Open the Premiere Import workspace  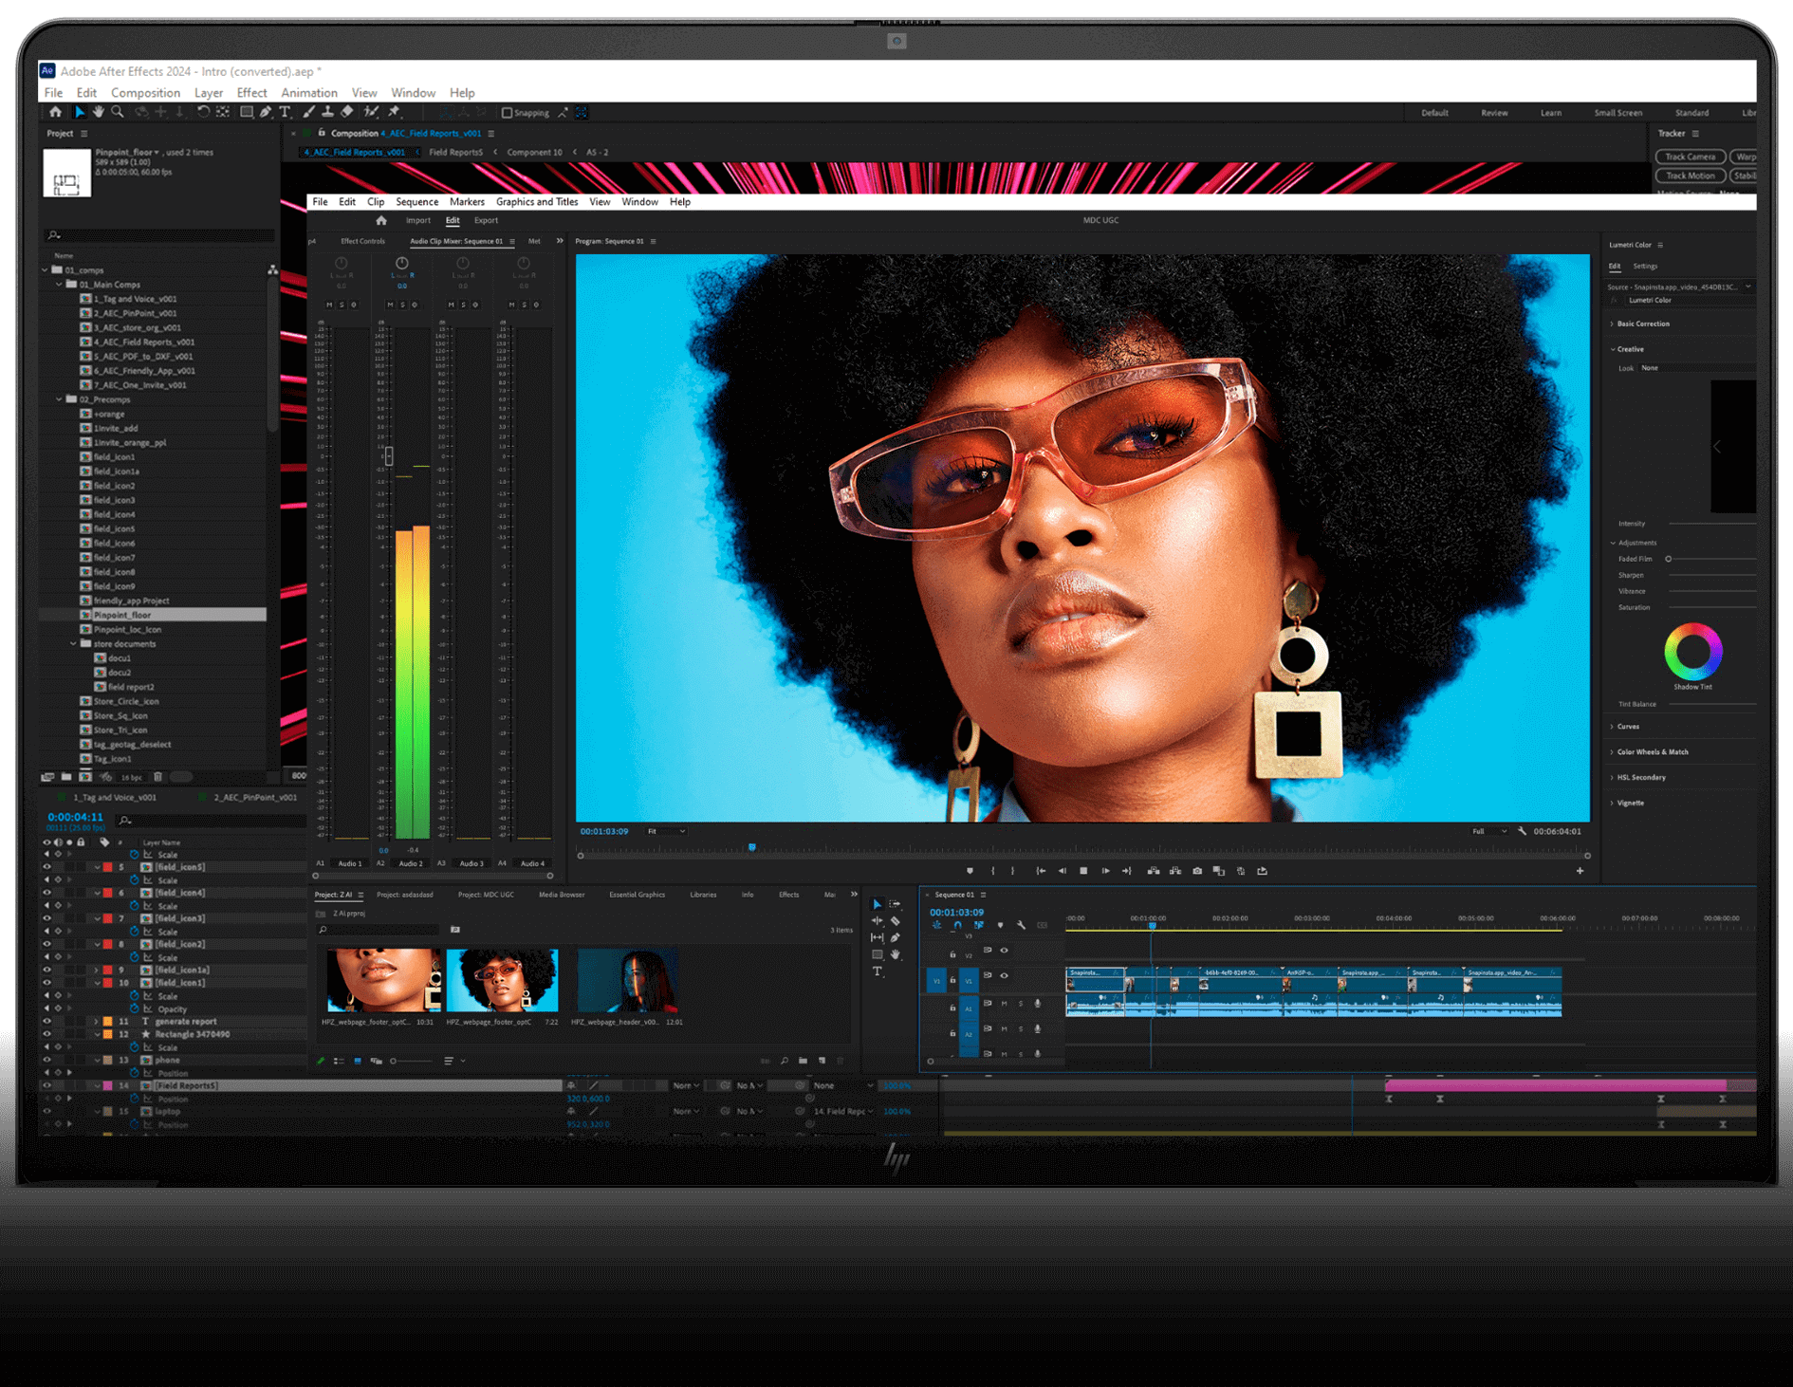(418, 220)
